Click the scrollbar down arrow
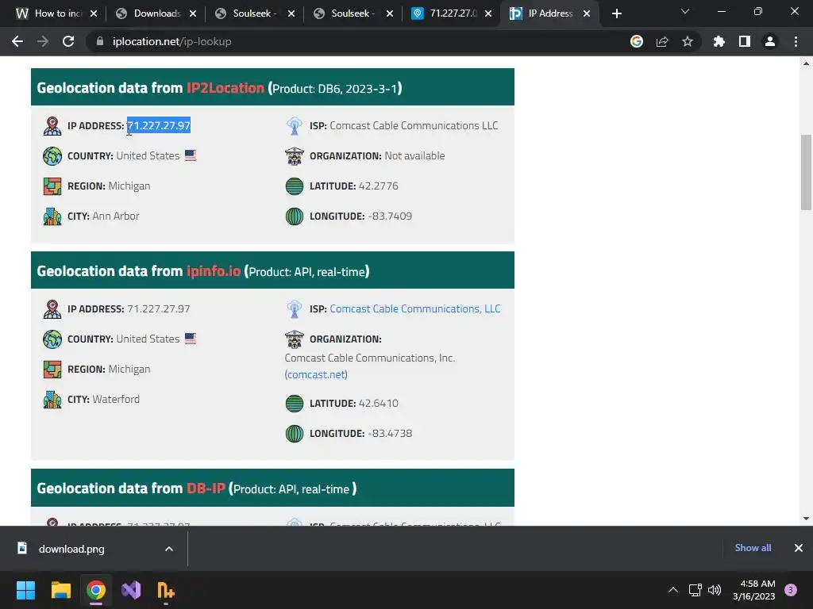 [806, 519]
